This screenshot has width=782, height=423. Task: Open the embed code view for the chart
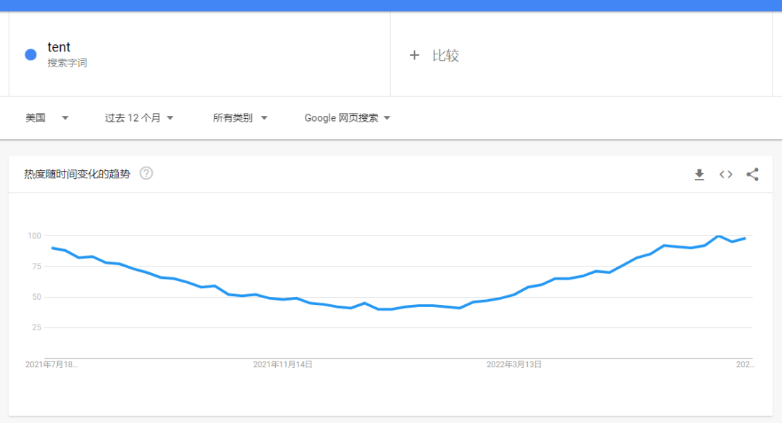(726, 174)
